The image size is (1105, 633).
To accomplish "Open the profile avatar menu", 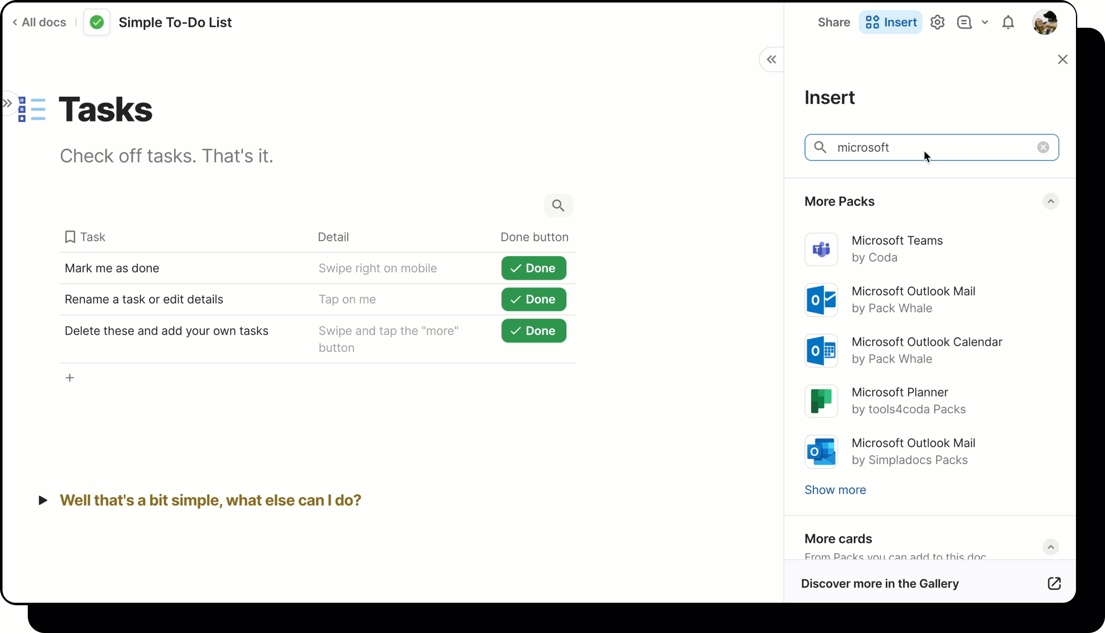I will pos(1046,22).
